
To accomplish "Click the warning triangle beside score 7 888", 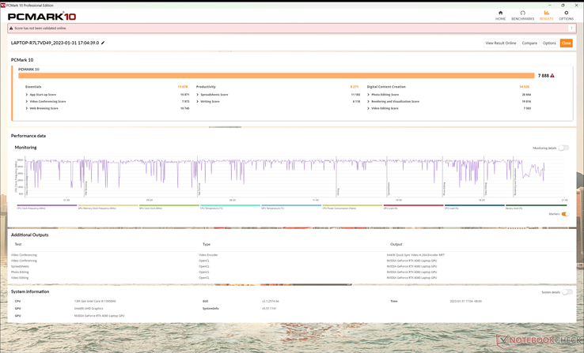I will click(x=552, y=76).
